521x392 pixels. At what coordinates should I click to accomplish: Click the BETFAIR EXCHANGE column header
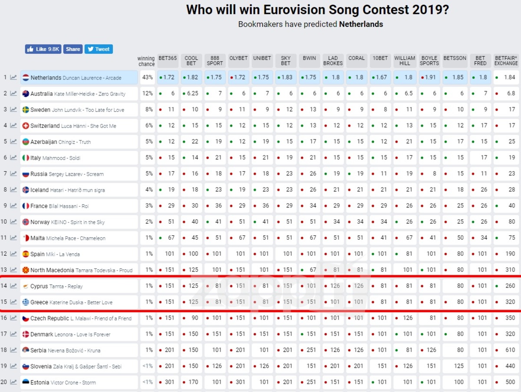tap(506, 61)
